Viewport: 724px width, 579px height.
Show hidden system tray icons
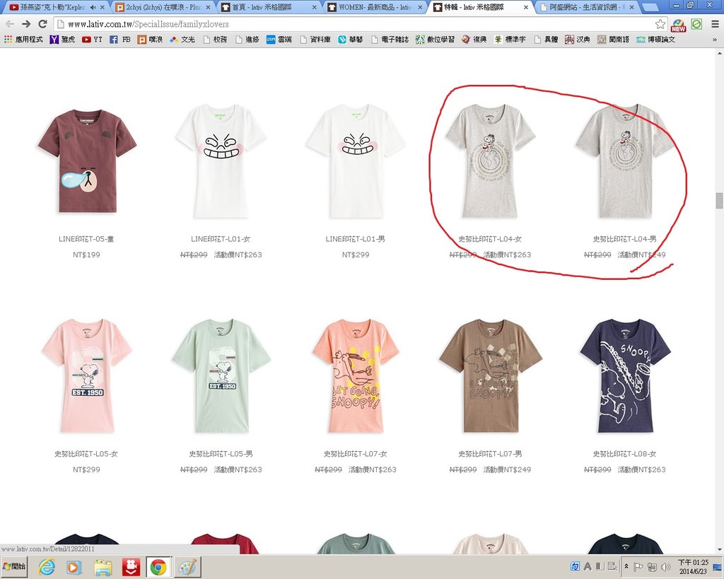[x=626, y=566]
